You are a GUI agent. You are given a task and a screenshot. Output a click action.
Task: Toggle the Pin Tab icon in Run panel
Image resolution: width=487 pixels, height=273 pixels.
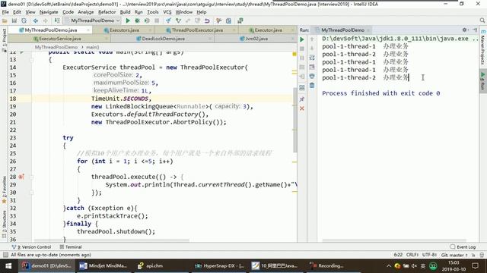302,99
